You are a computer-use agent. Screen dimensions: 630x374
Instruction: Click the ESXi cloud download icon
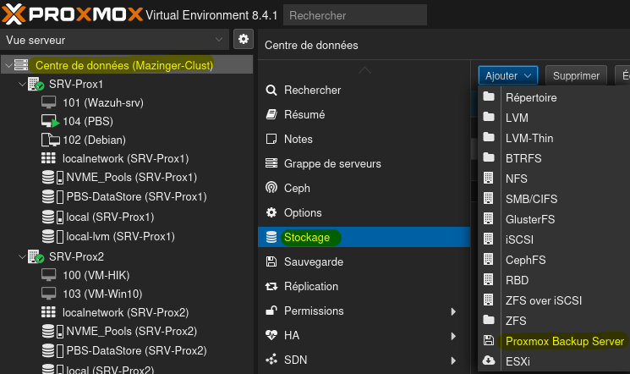pyautogui.click(x=489, y=360)
